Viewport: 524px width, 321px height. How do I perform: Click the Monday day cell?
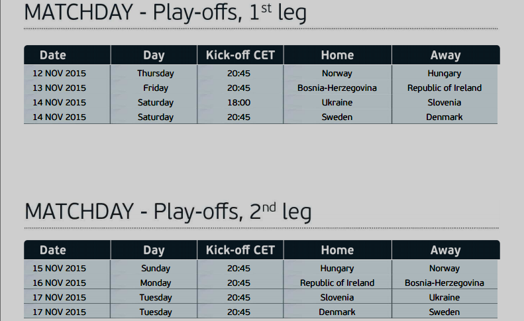[156, 283]
